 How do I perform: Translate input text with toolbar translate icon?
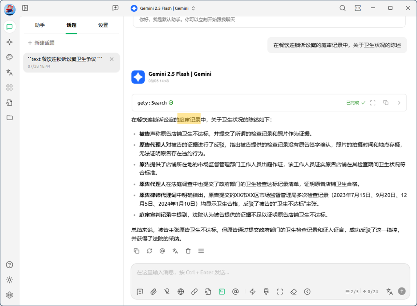pos(389,292)
